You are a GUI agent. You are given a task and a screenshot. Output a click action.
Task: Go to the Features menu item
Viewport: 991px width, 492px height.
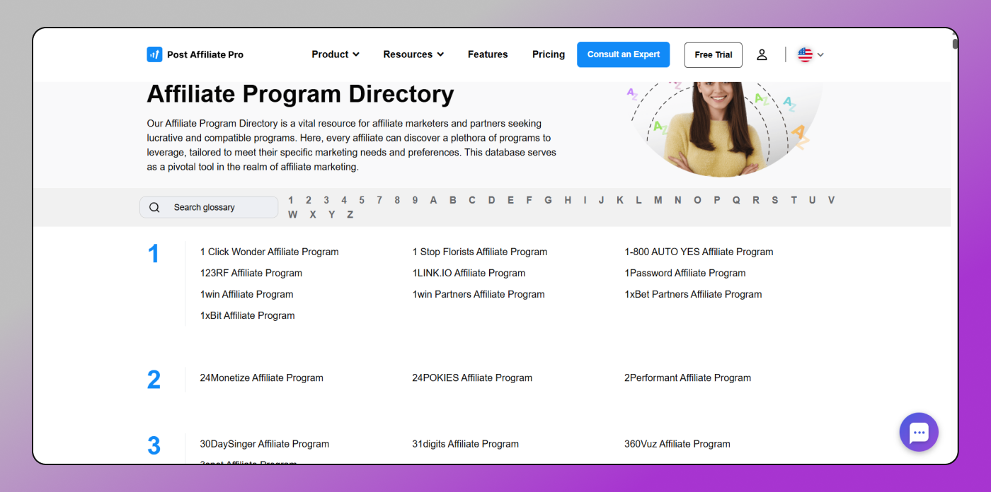point(488,54)
